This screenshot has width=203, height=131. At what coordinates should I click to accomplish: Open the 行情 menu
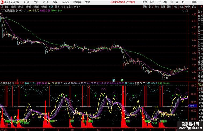coord(27,2)
